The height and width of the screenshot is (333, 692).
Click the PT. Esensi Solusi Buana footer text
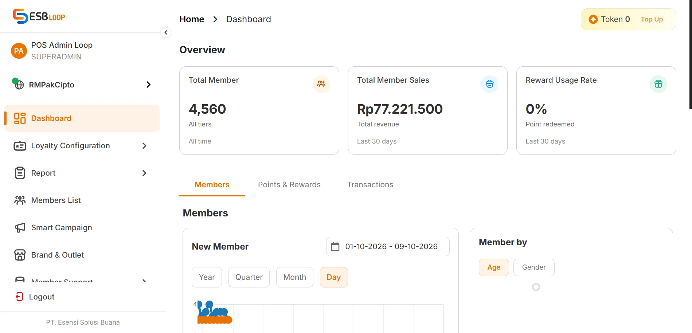coord(83,322)
